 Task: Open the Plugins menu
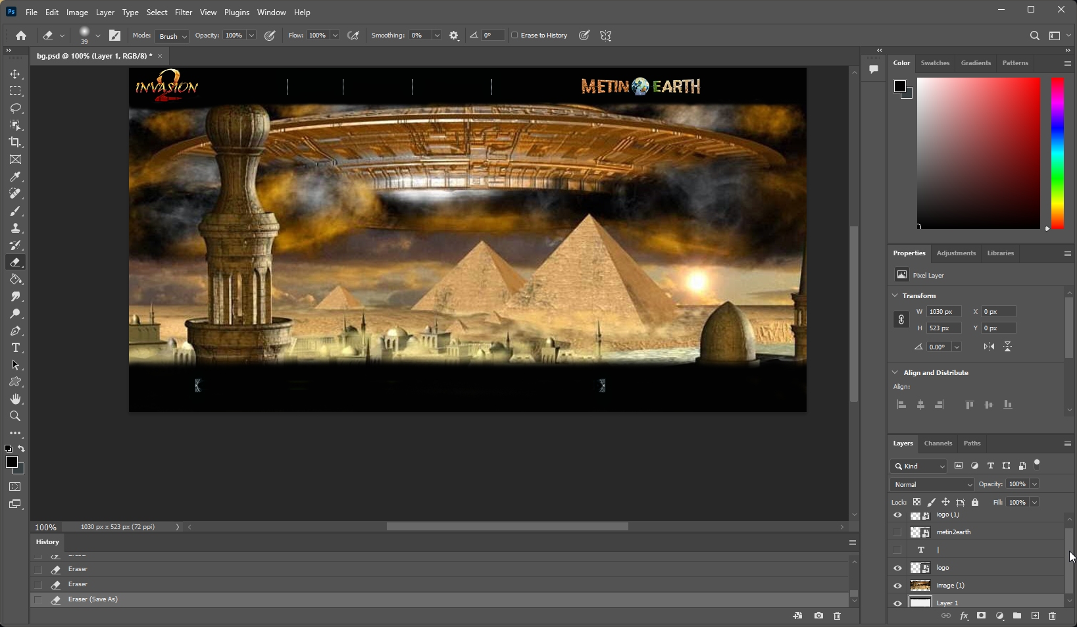(237, 13)
